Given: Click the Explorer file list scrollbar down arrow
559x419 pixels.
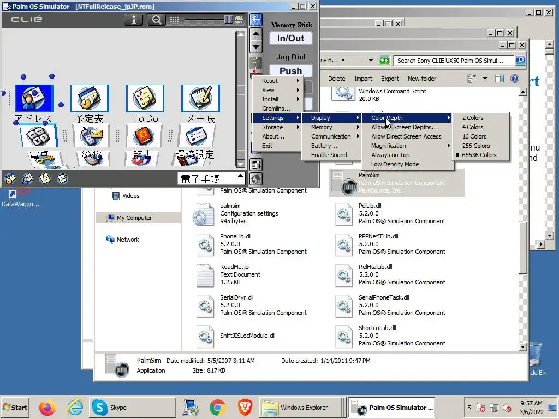Looking at the screenshot, I should tap(522, 346).
